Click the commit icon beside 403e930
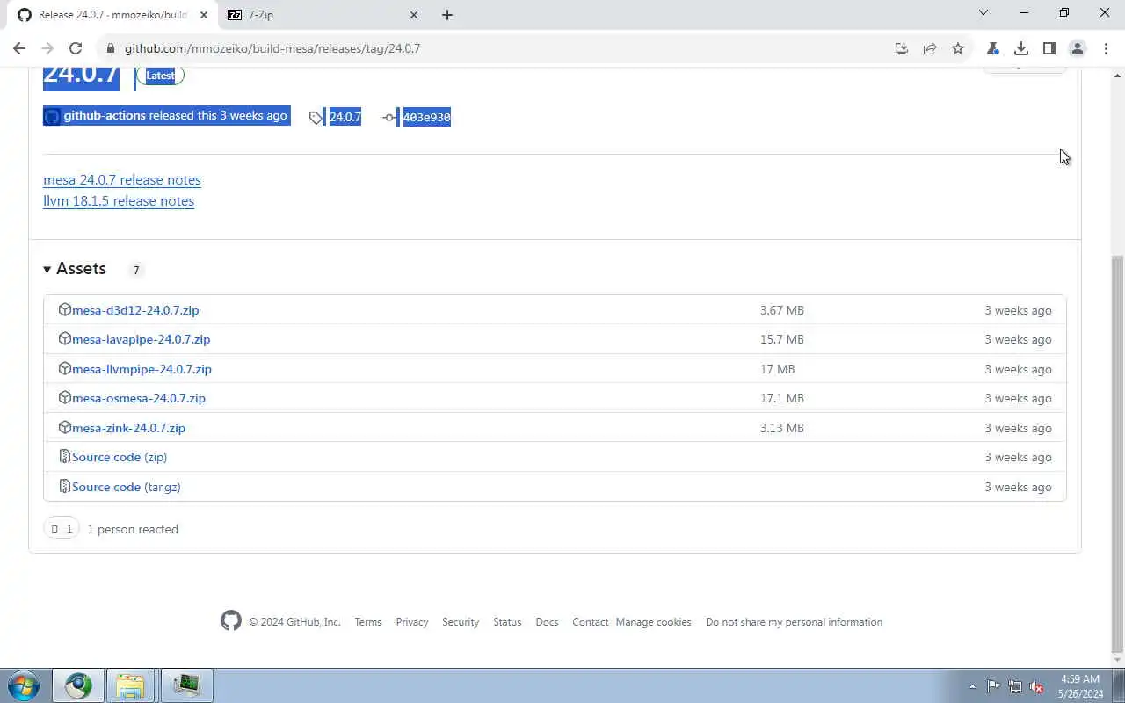The image size is (1125, 703). point(389,117)
